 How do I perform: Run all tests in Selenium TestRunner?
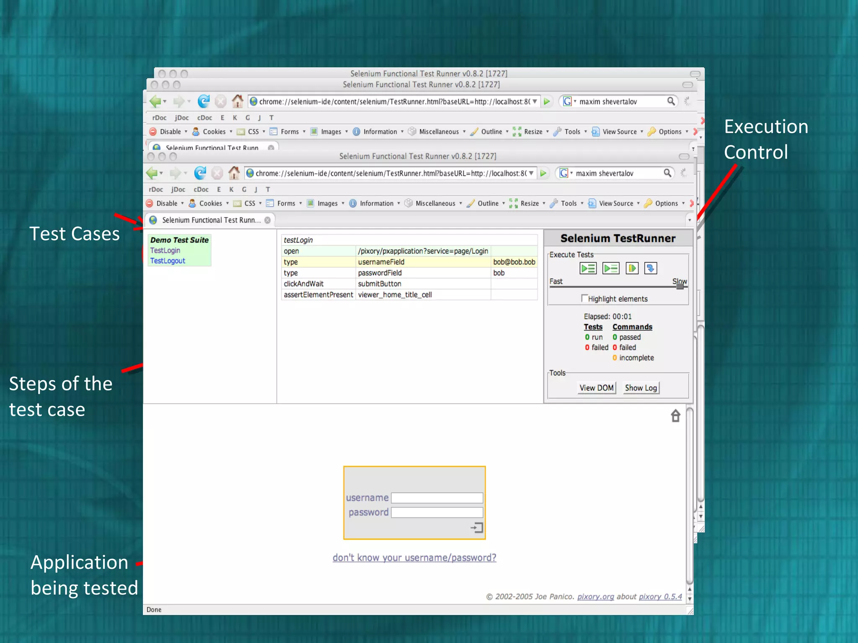pyautogui.click(x=588, y=268)
